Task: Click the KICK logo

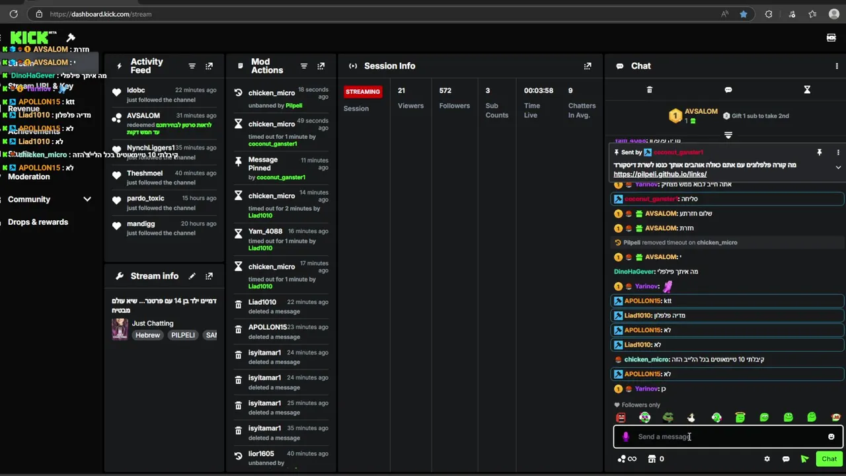Action: [x=33, y=38]
